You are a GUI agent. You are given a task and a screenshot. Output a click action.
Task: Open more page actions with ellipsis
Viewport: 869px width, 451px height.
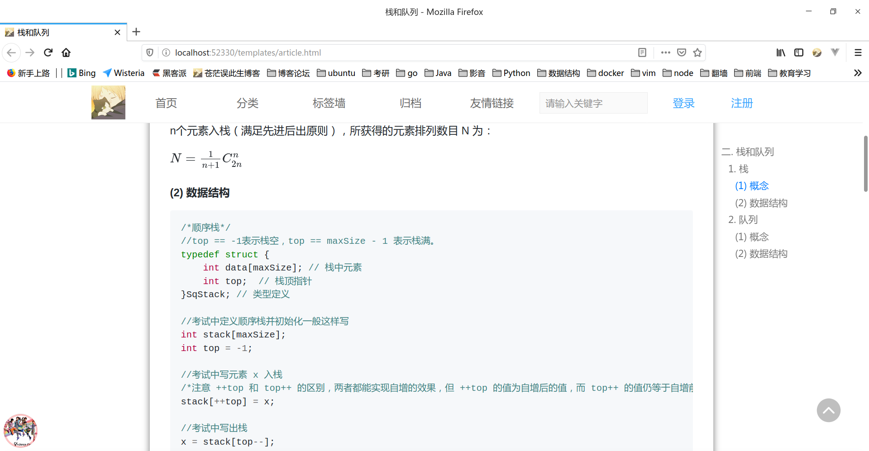coord(665,52)
